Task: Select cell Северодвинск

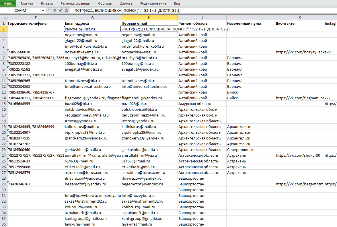Action: click(x=251, y=150)
